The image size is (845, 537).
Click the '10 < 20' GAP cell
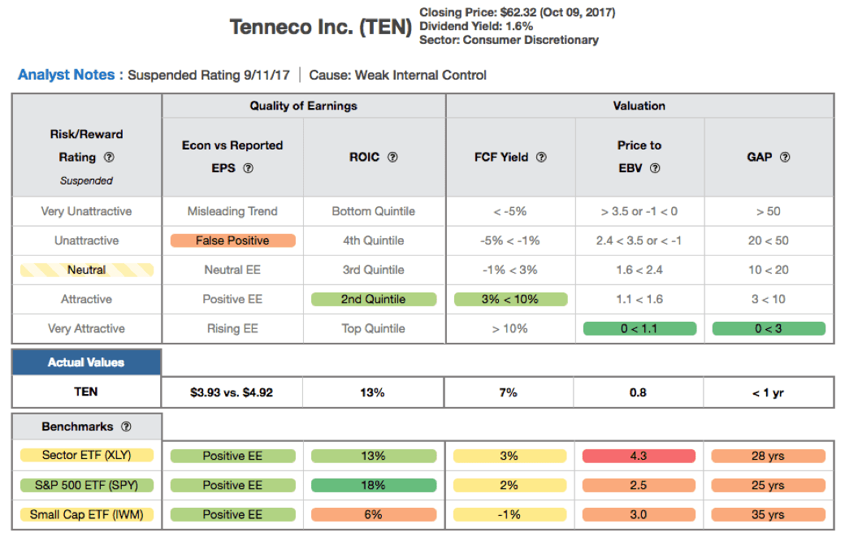click(x=769, y=270)
